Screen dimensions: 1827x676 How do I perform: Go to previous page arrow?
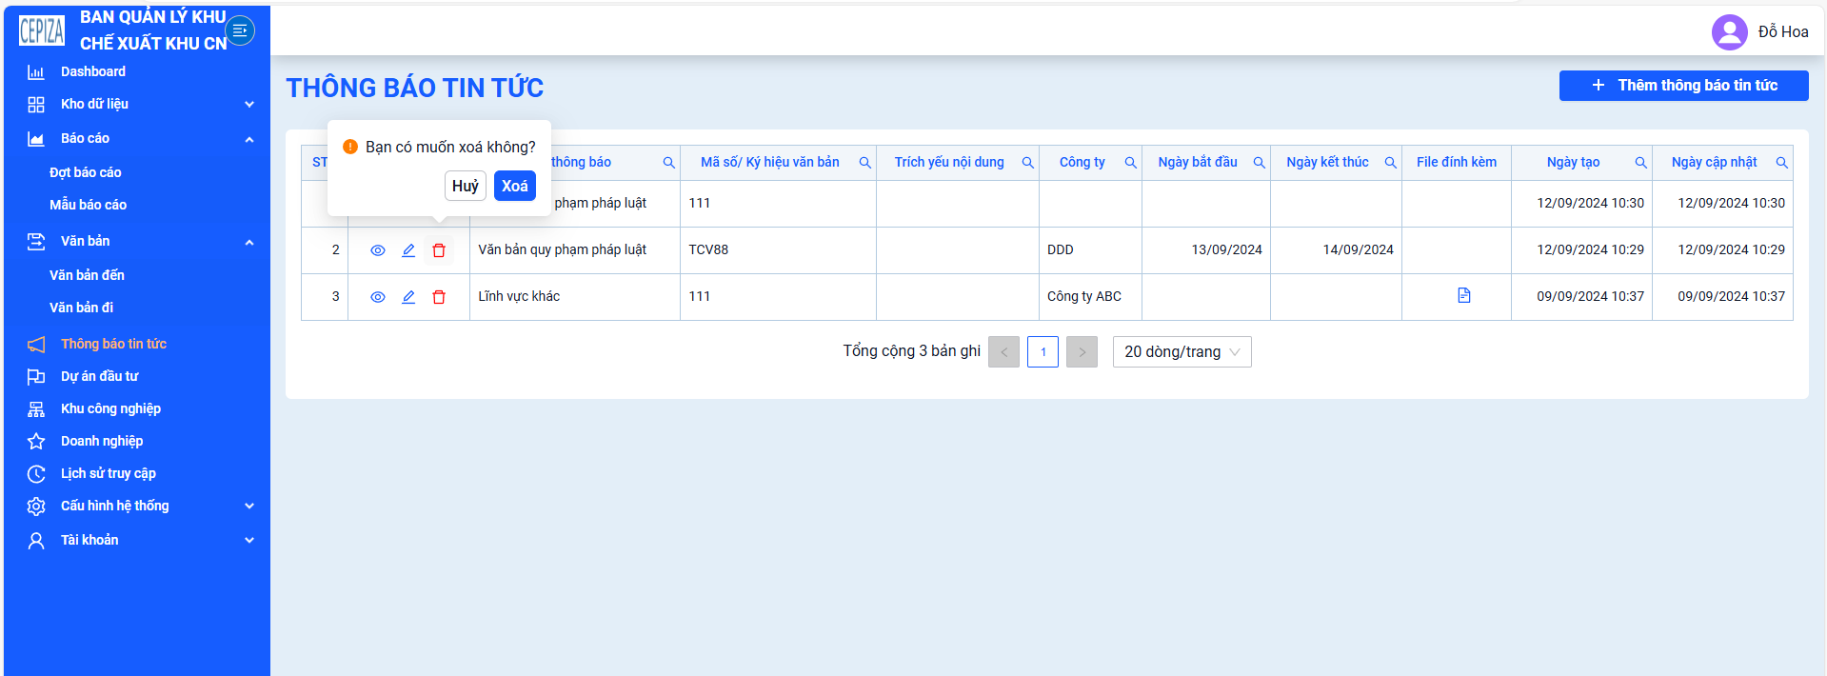point(1003,352)
